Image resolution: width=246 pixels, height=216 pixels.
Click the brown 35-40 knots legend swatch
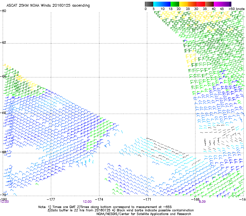tap(209, 4)
